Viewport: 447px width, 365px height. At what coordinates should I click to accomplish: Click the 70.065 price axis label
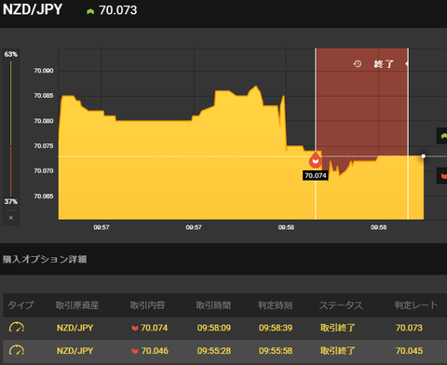(44, 196)
